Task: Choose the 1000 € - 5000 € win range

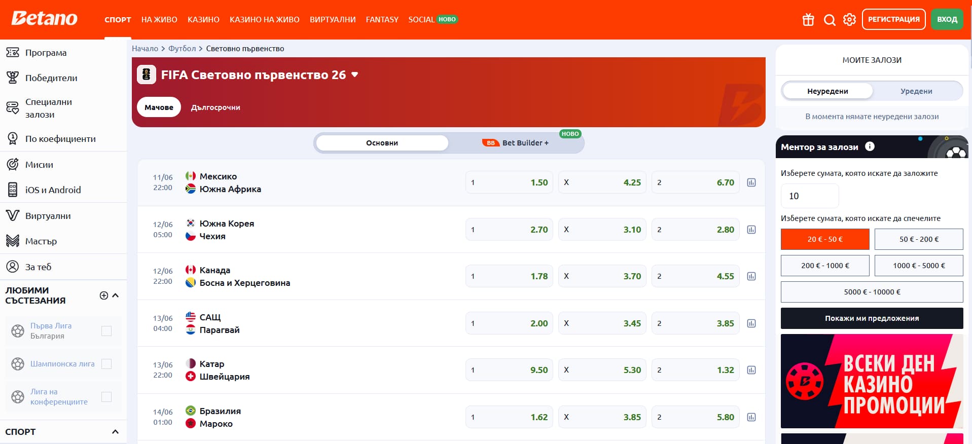Action: pyautogui.click(x=919, y=266)
